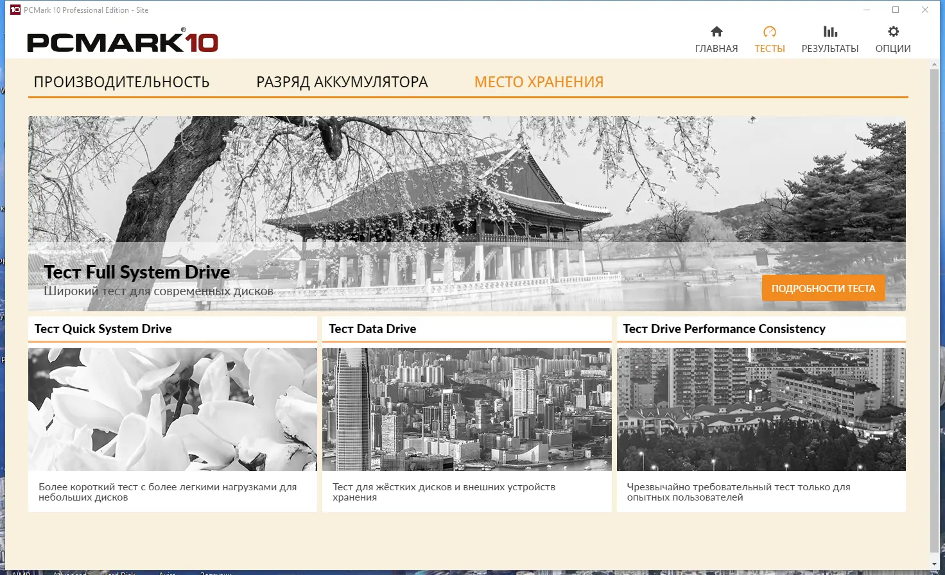Open the Тест Quick System Drive heading

pos(103,329)
